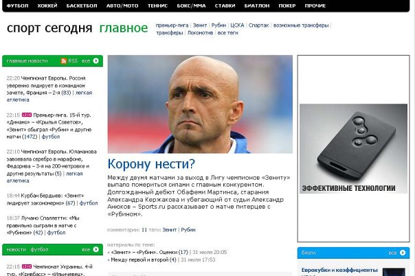This screenshot has height=276, width=415.
Task: Click LIVE badge beside Чемпионат Украины news
Action: point(27,266)
